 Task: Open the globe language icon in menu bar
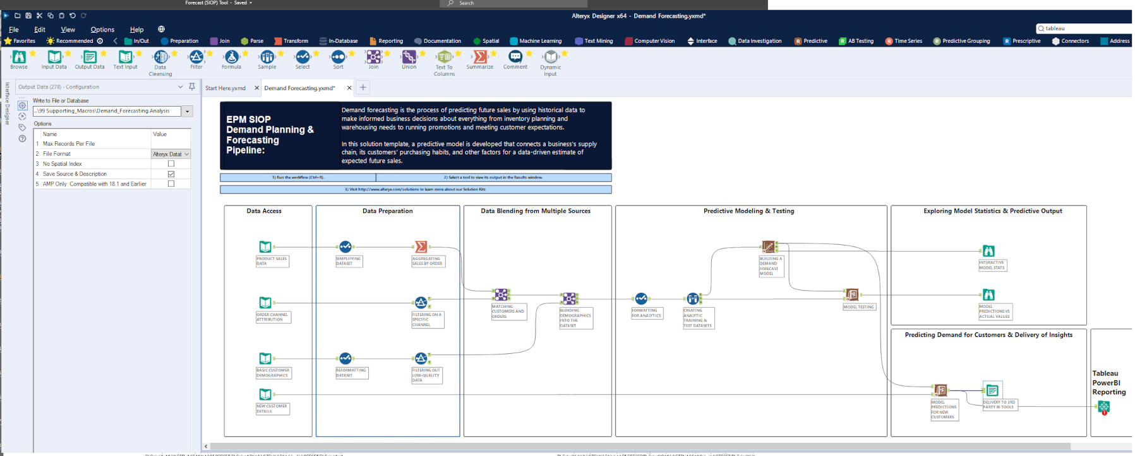(161, 29)
